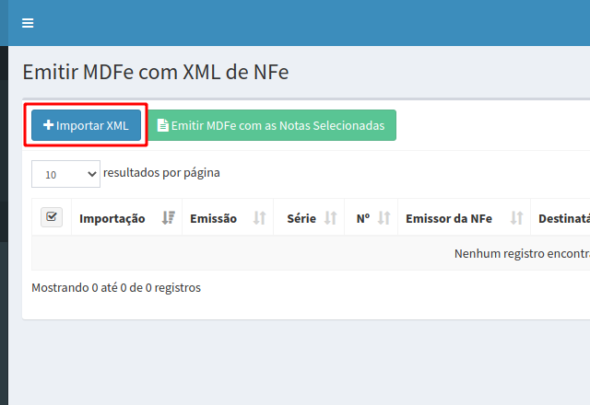Check the select-all checkbox in table header
The width and height of the screenshot is (590, 405).
(x=52, y=217)
